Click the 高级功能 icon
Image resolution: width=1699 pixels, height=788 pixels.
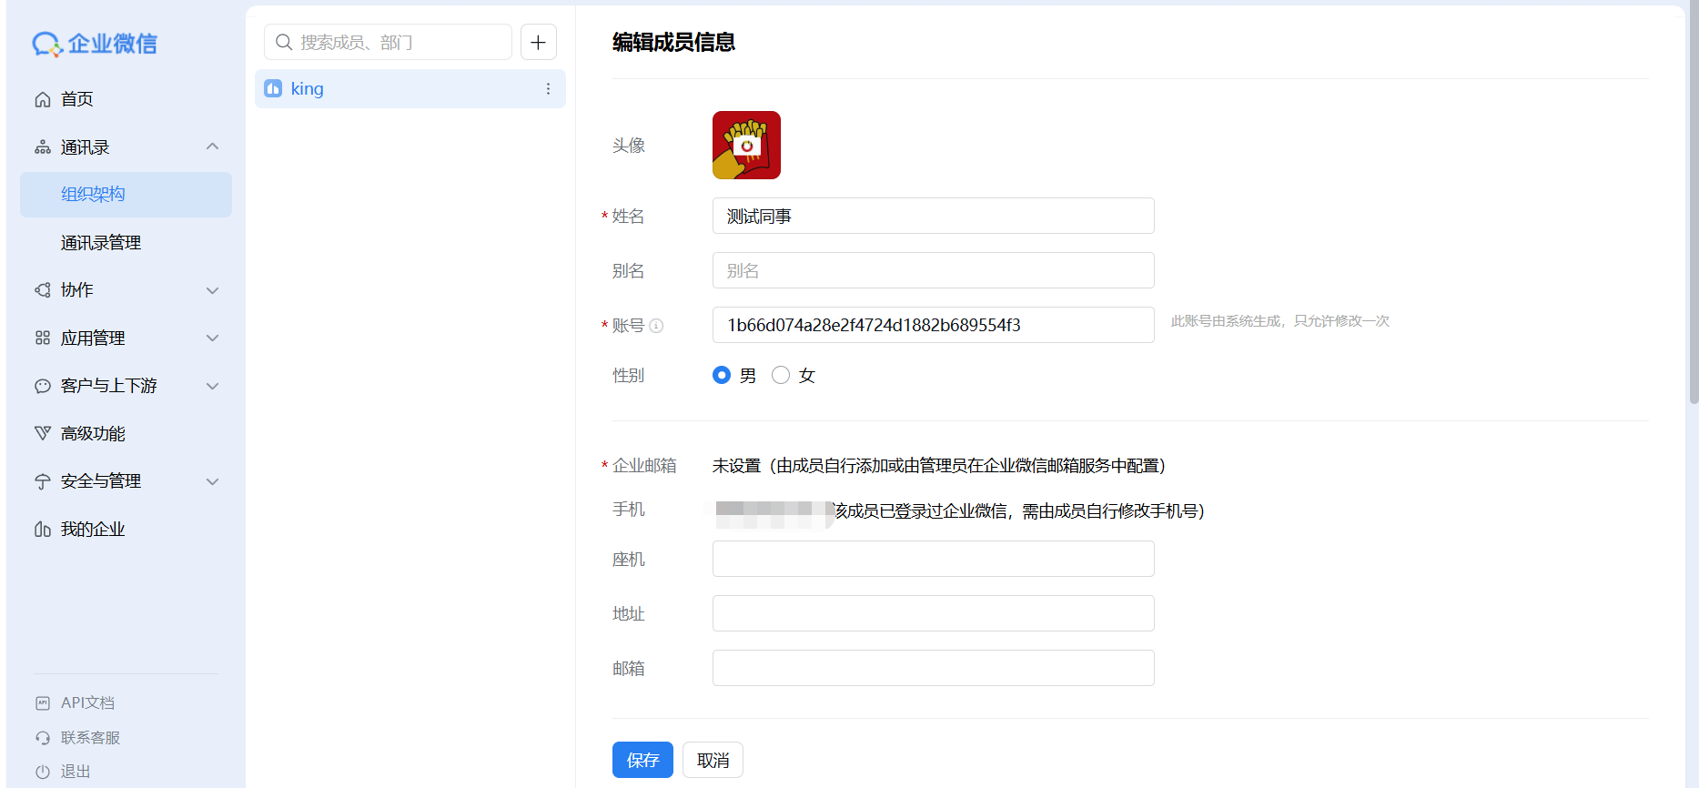(43, 433)
